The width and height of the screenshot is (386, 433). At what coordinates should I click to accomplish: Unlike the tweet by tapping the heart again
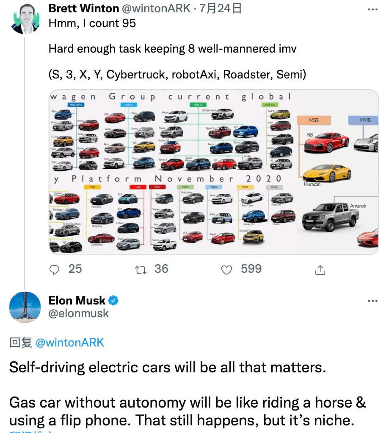coord(226,269)
